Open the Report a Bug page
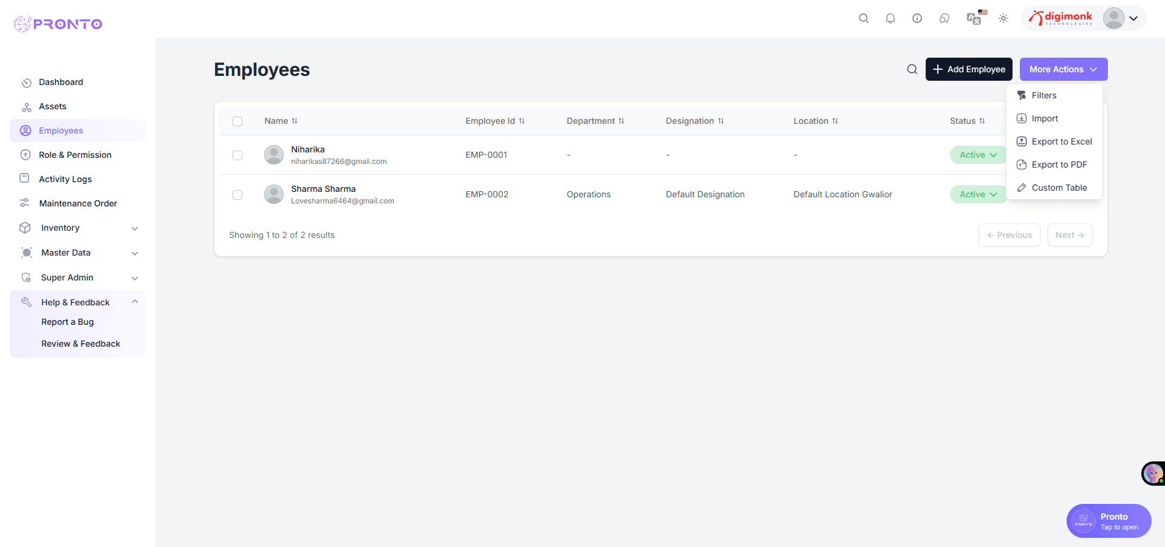 point(67,322)
